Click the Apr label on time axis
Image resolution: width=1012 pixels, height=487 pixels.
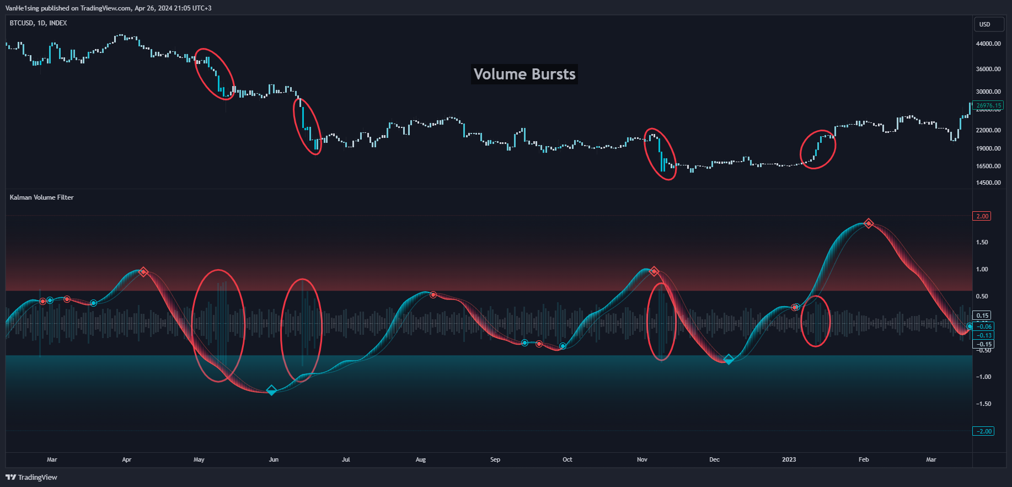click(127, 459)
